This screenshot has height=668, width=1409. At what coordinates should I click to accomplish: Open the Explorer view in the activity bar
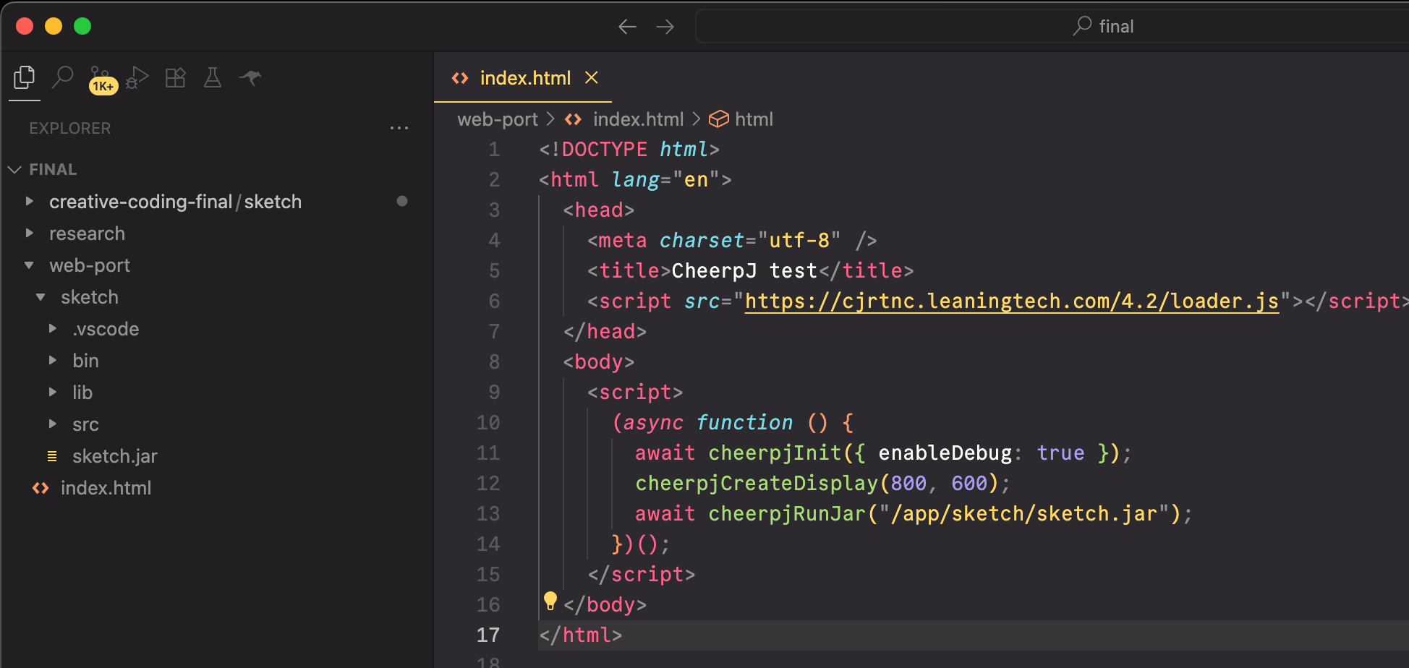point(25,77)
